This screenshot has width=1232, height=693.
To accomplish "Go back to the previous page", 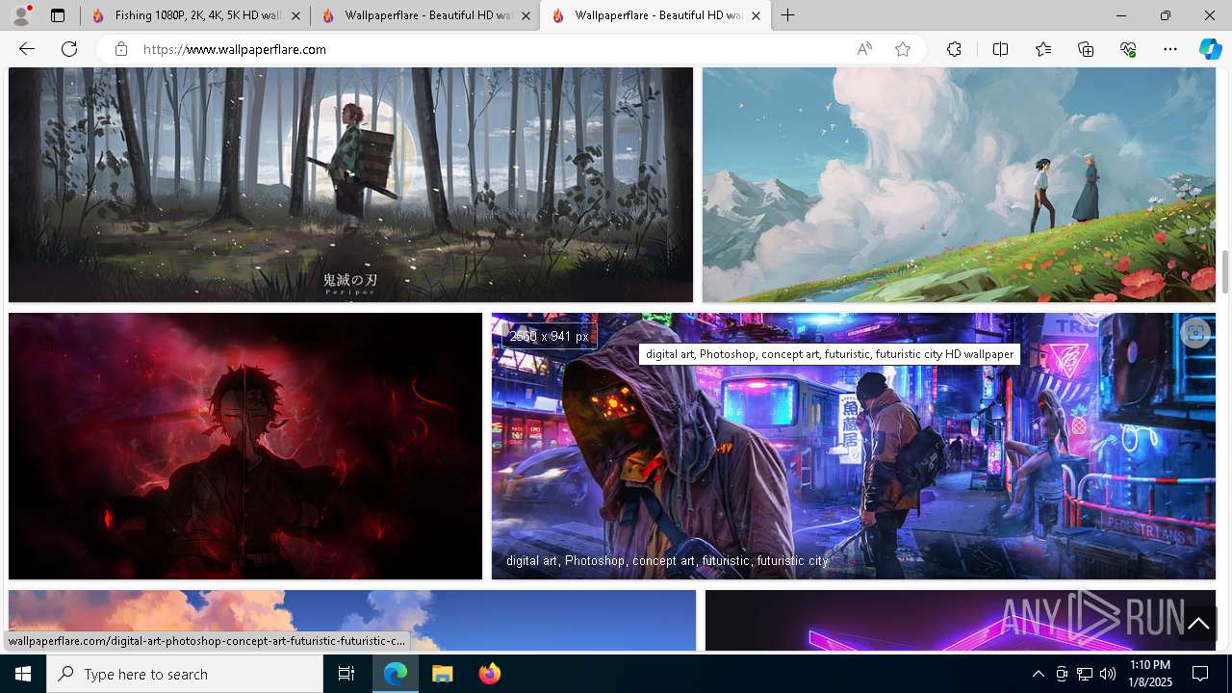I will tap(27, 49).
